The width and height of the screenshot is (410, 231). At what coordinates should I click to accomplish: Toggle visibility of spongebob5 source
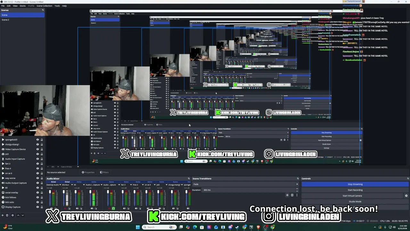point(37,140)
